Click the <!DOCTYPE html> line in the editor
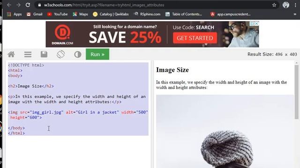 pos(26,65)
